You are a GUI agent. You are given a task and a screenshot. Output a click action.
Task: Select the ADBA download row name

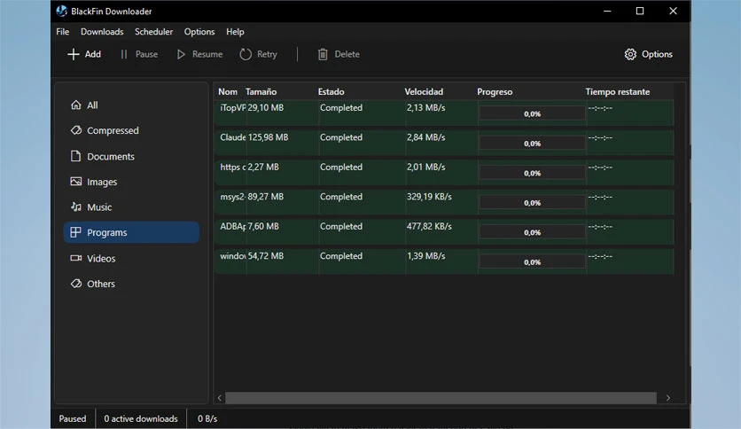click(232, 226)
